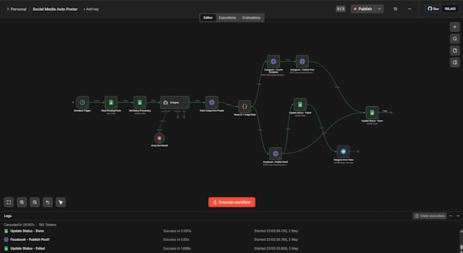Collapse the Logs panel with the chevron

pyautogui.click(x=458, y=216)
